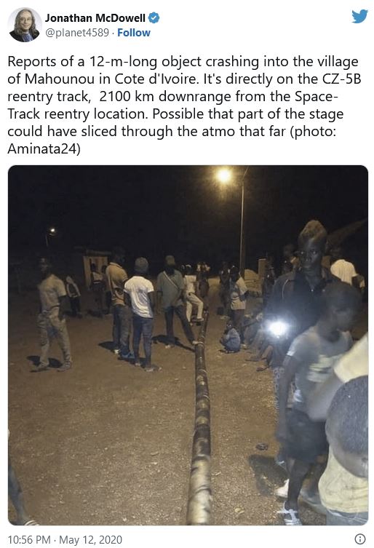Click the blue verified badge icon
Image resolution: width=374 pixels, height=548 pixels.
coord(154,17)
